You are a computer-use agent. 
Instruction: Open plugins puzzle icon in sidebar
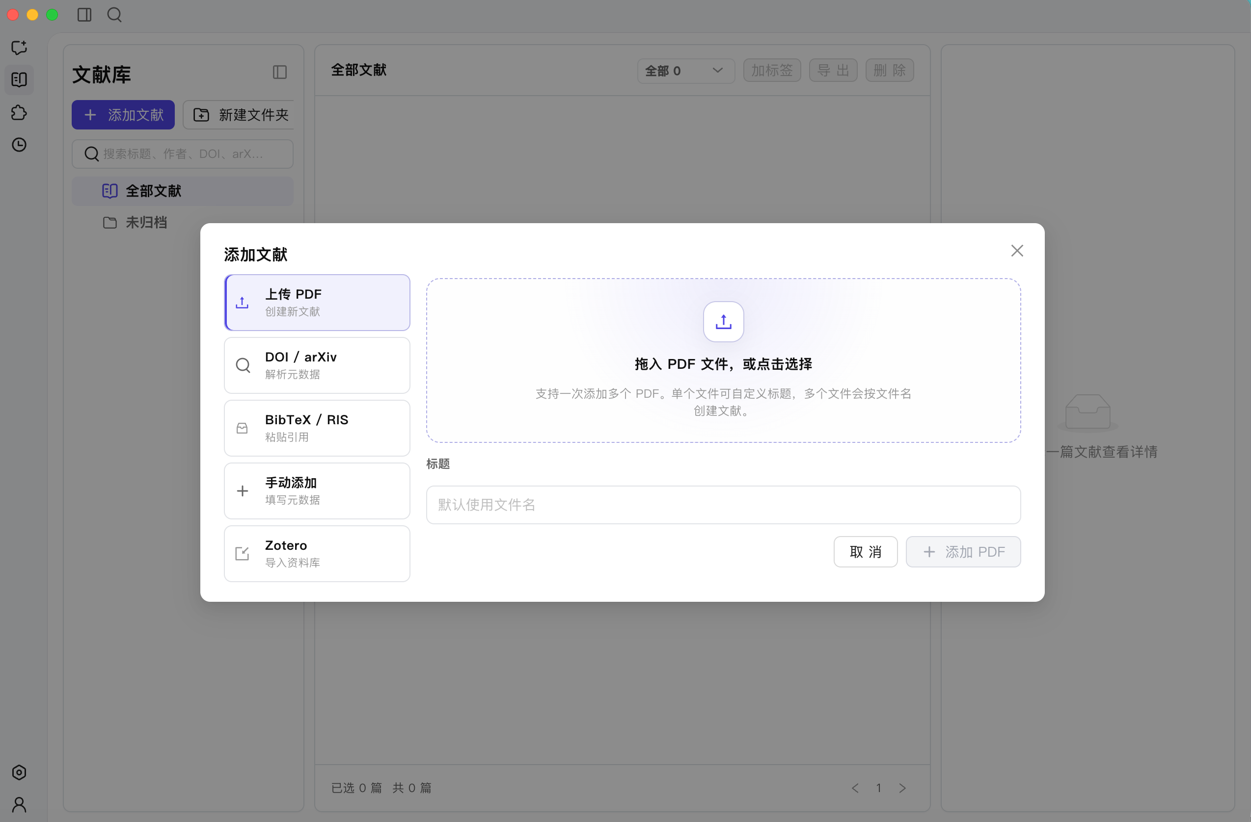click(20, 112)
